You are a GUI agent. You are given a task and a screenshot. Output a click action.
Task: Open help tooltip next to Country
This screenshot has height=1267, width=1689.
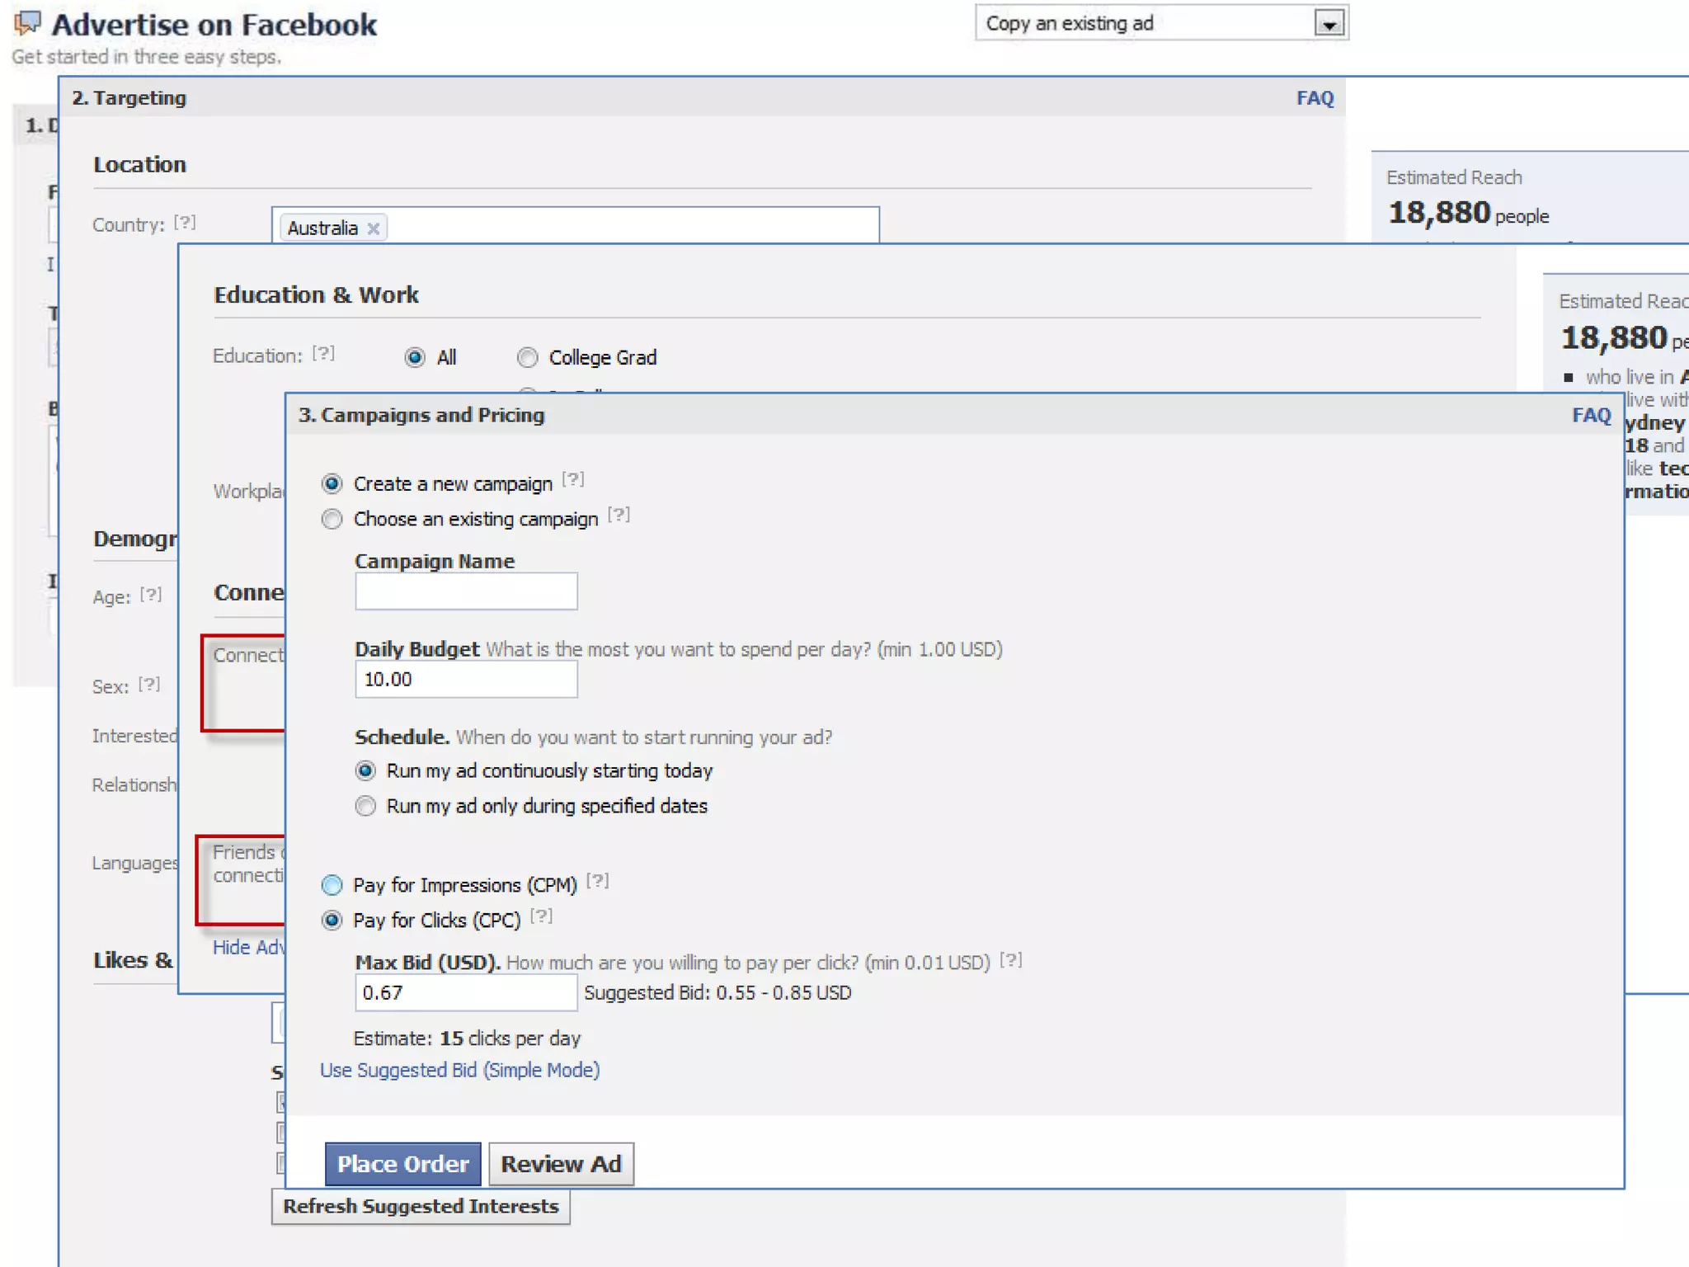tap(185, 223)
